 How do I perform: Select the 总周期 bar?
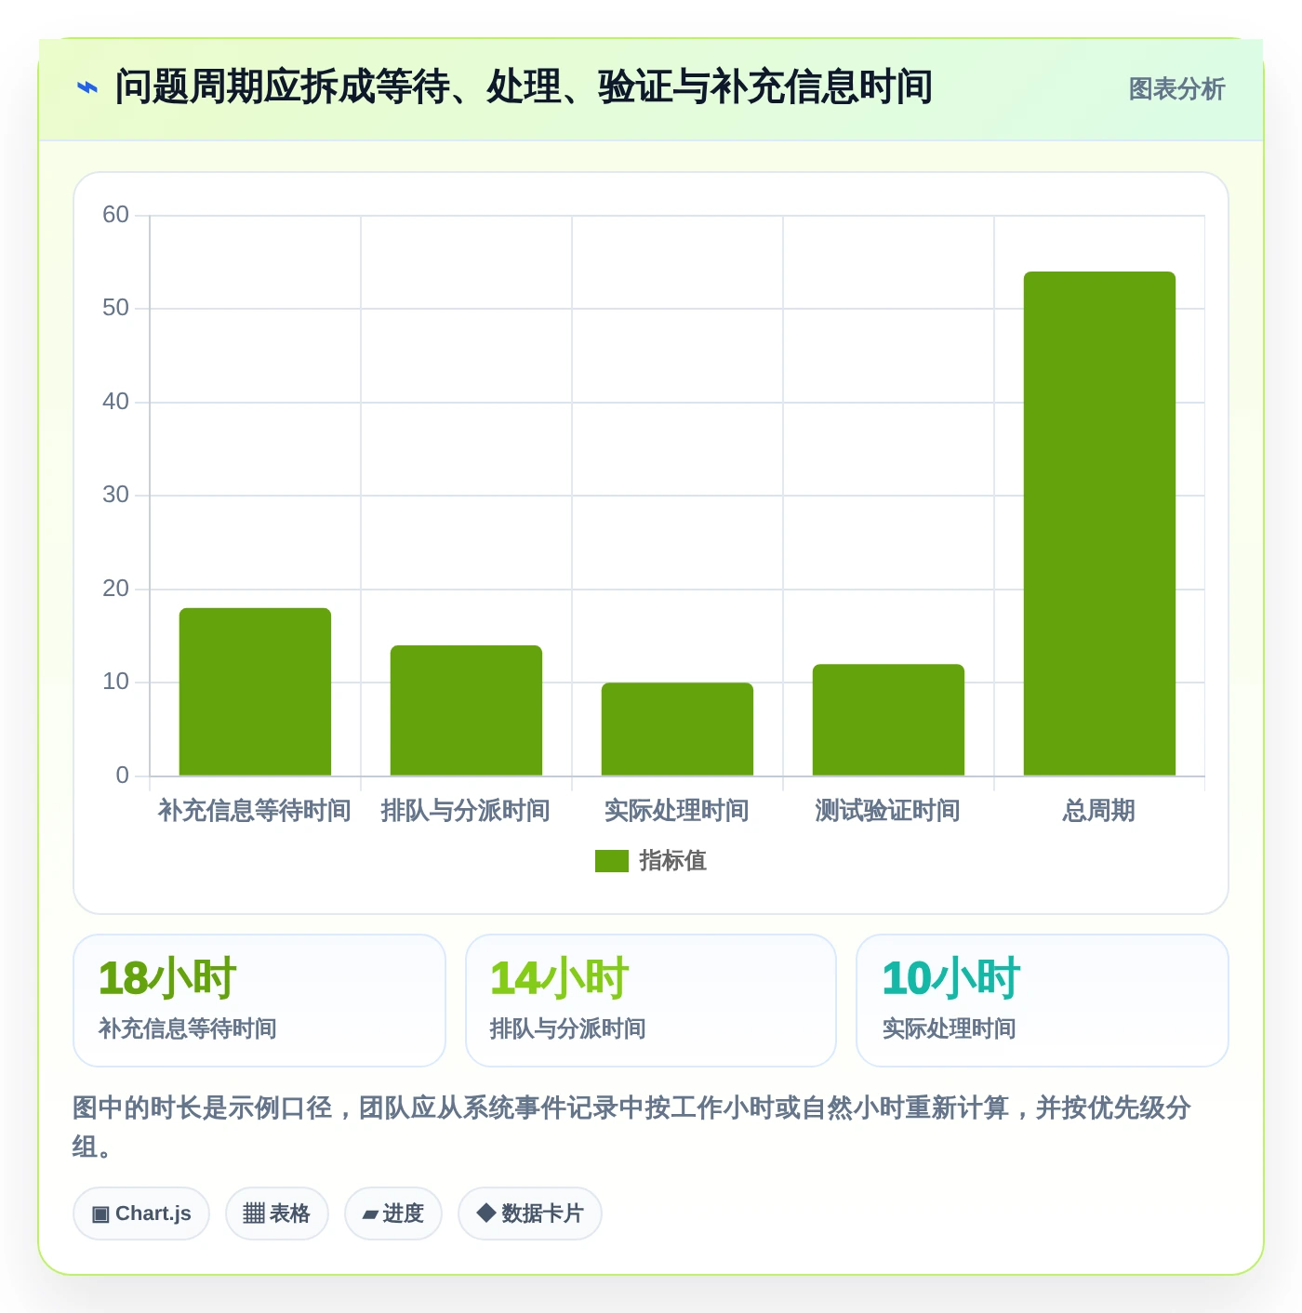[1099, 524]
